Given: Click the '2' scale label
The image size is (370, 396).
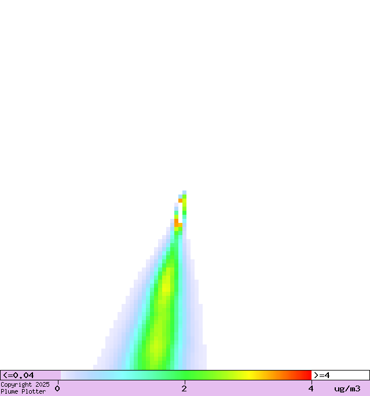Looking at the screenshot, I should [184, 388].
